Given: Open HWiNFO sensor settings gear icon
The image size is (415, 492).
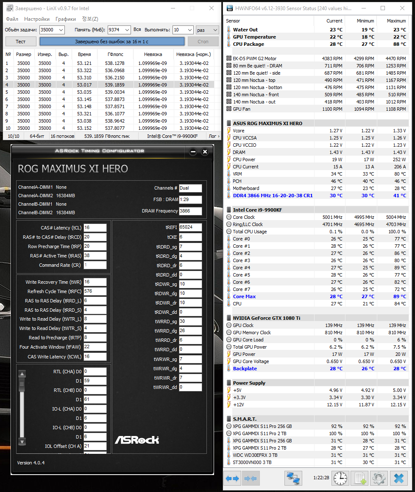Looking at the screenshot, I should click(379, 478).
